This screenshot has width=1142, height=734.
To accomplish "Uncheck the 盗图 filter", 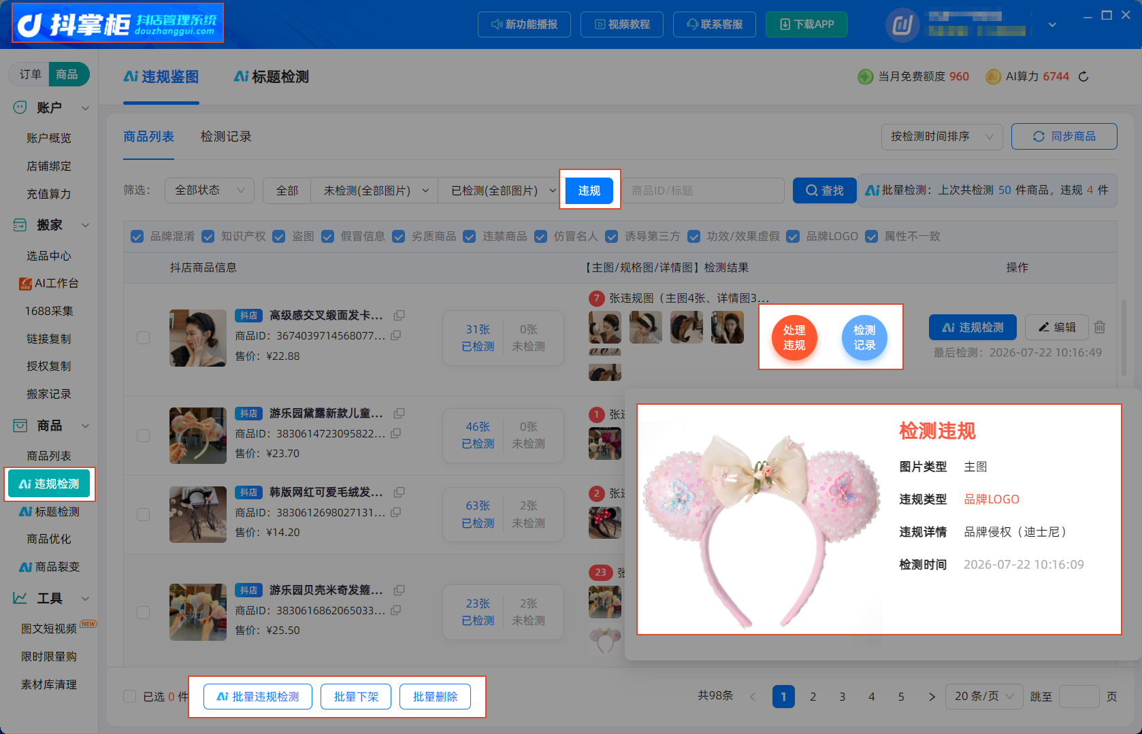I will 279,237.
